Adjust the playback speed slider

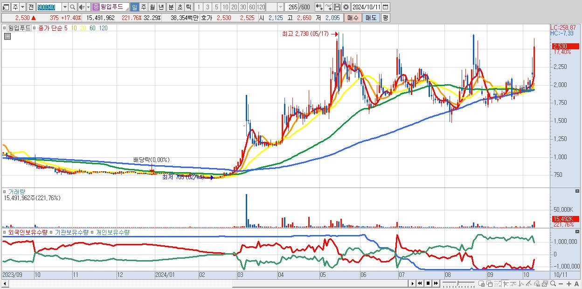coord(458,283)
